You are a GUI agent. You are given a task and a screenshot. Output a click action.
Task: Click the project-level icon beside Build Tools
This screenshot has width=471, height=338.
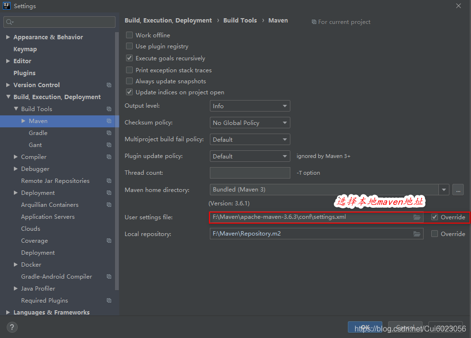[x=109, y=109]
